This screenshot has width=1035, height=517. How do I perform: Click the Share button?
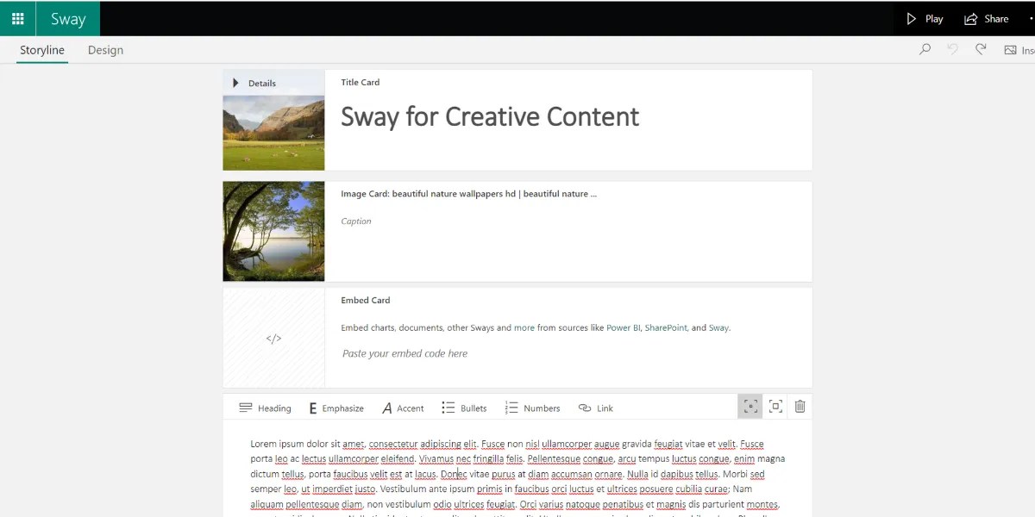[x=985, y=18]
